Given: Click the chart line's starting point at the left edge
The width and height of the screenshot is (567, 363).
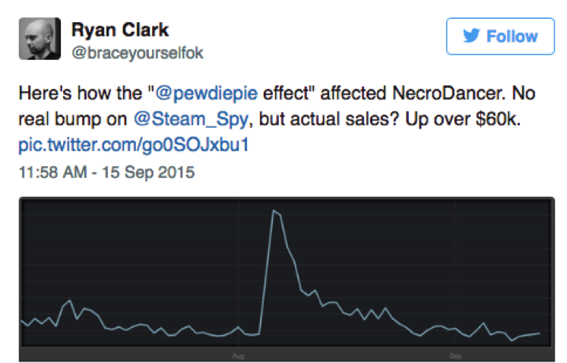Looking at the screenshot, I should click(23, 321).
